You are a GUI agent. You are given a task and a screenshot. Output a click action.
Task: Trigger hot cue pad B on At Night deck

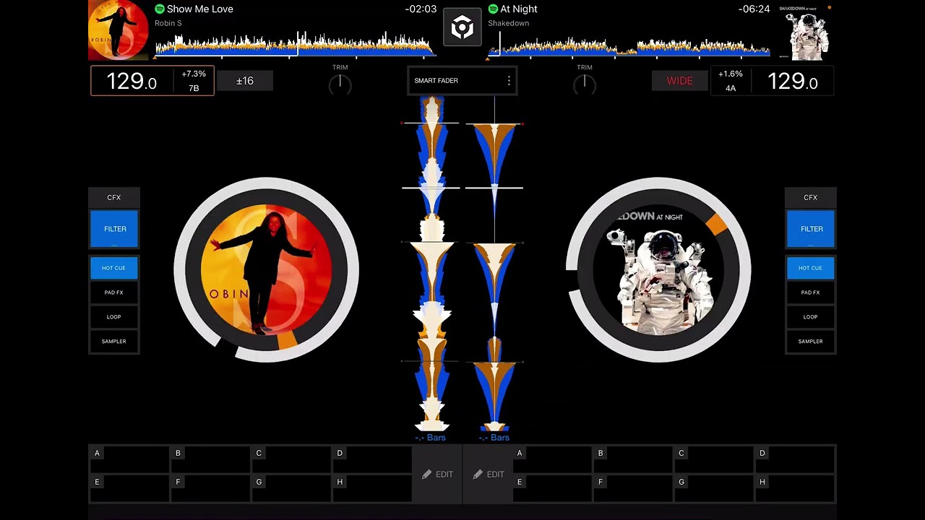click(633, 459)
